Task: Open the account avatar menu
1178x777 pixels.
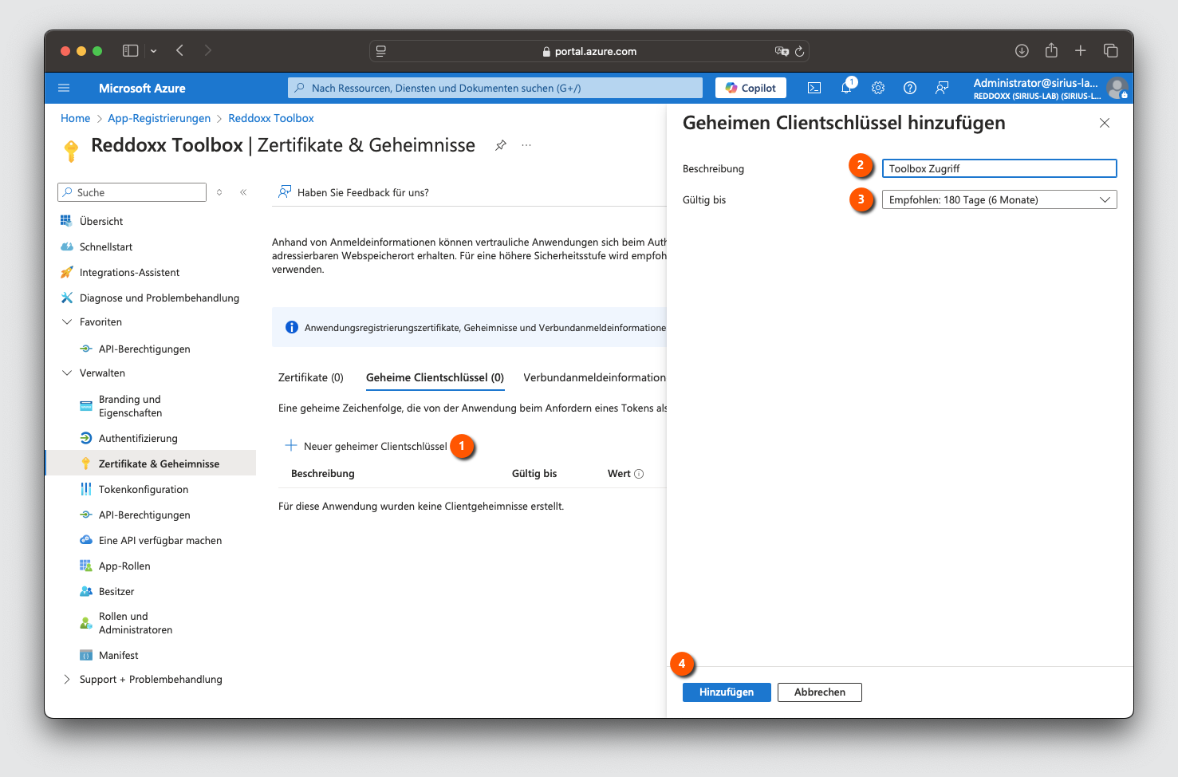Action: (x=1117, y=88)
